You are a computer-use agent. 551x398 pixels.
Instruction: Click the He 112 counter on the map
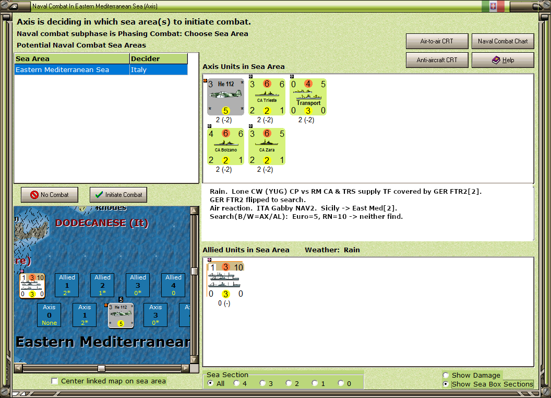pyautogui.click(x=121, y=315)
